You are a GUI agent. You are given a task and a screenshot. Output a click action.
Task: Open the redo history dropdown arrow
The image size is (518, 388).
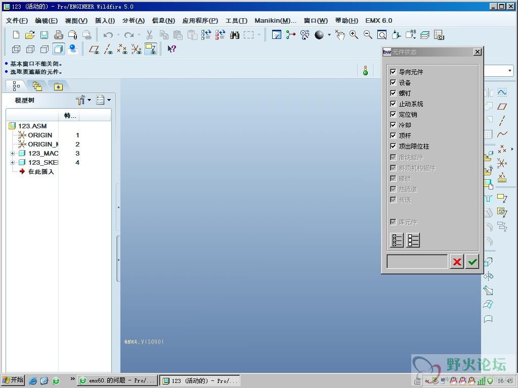[139, 35]
